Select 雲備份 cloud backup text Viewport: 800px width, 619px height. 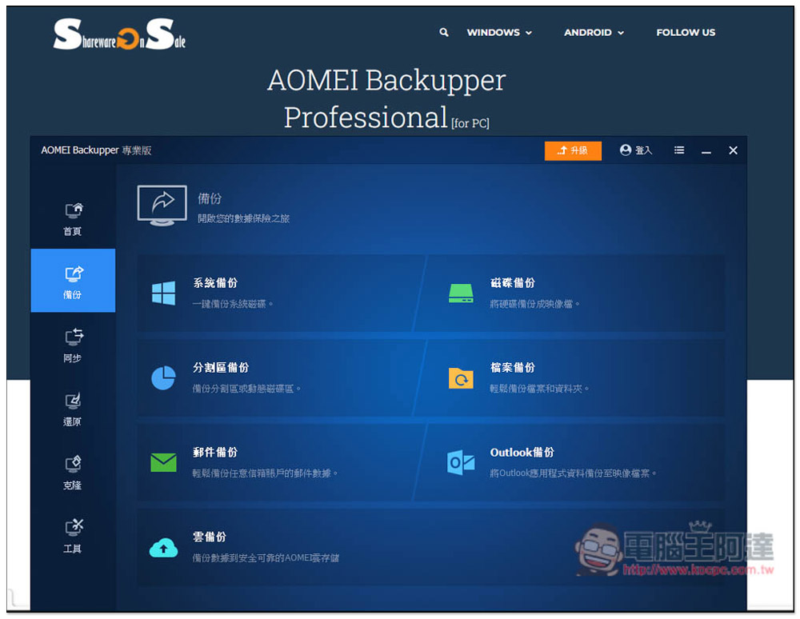pyautogui.click(x=209, y=537)
